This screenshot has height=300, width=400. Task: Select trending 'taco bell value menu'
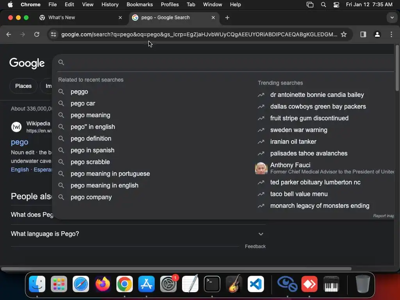299,194
